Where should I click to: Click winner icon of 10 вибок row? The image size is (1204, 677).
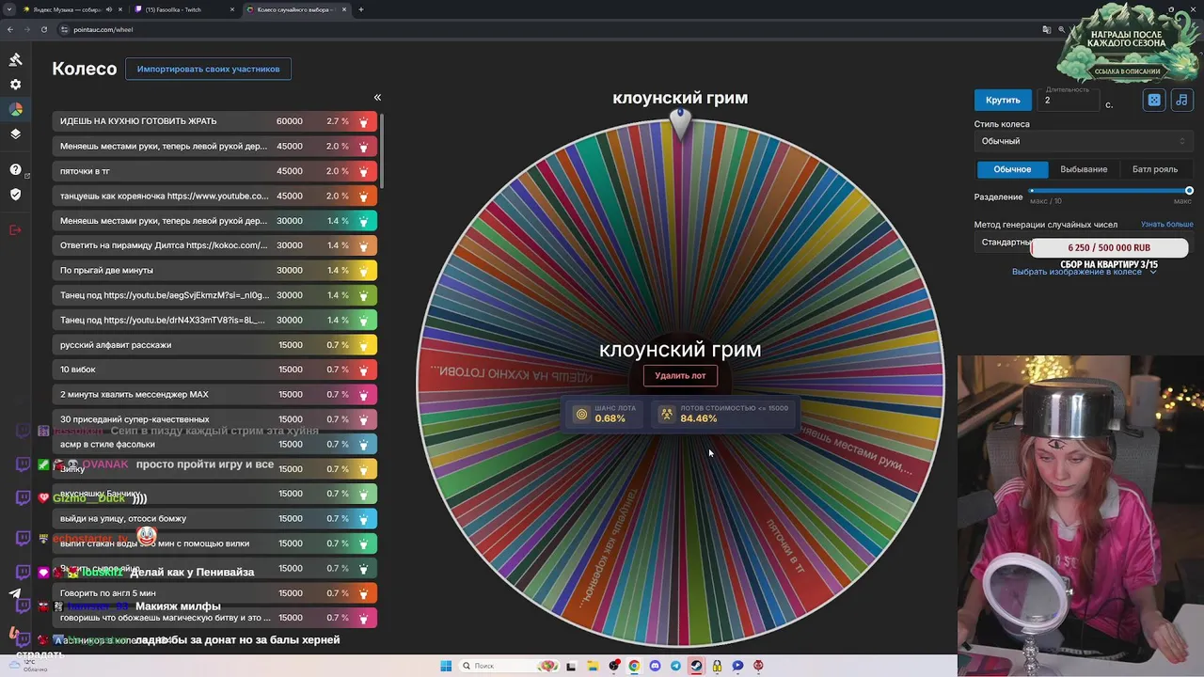coord(363,370)
